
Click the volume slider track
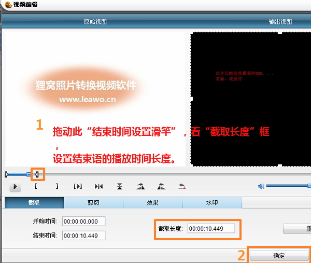tap(288, 186)
